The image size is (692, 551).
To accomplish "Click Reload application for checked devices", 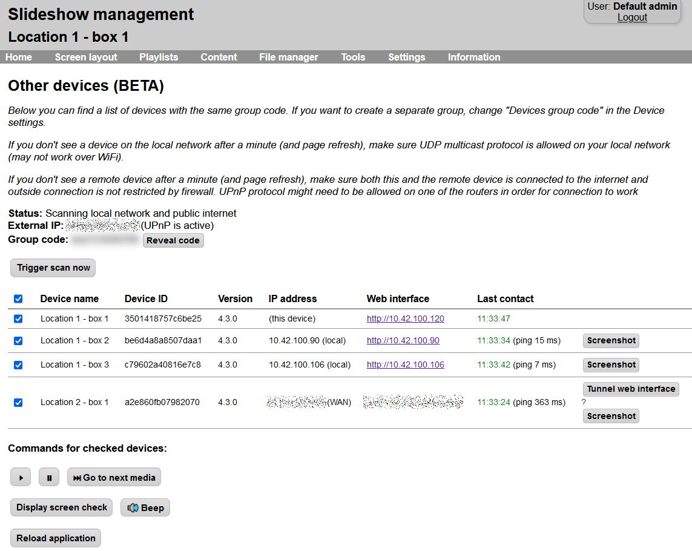I will click(55, 538).
